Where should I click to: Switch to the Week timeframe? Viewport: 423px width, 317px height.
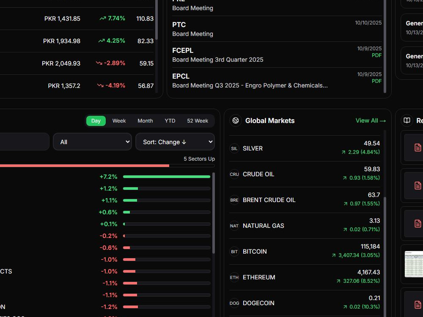click(119, 121)
